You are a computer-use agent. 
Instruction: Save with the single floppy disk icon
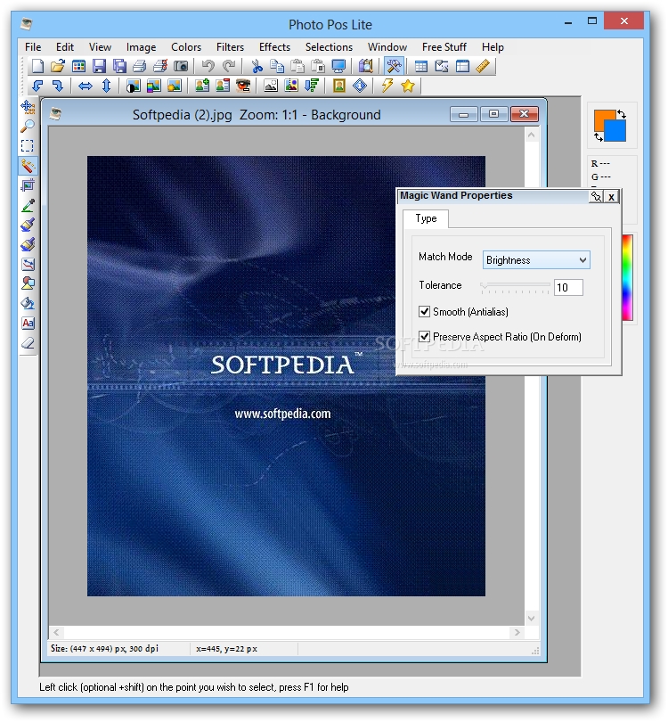pos(99,66)
